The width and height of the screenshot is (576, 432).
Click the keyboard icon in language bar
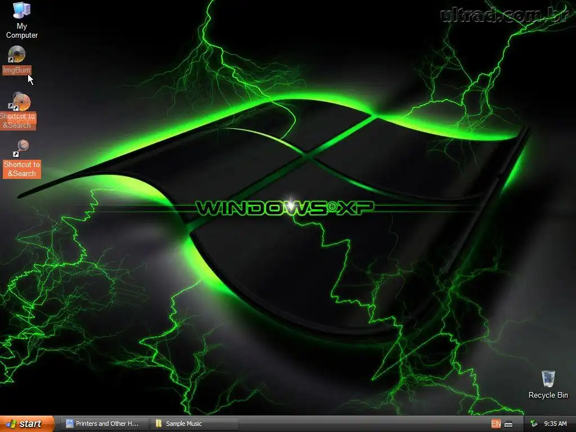click(x=508, y=424)
